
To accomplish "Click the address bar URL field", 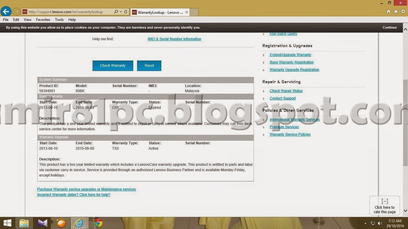I will 70,12.
